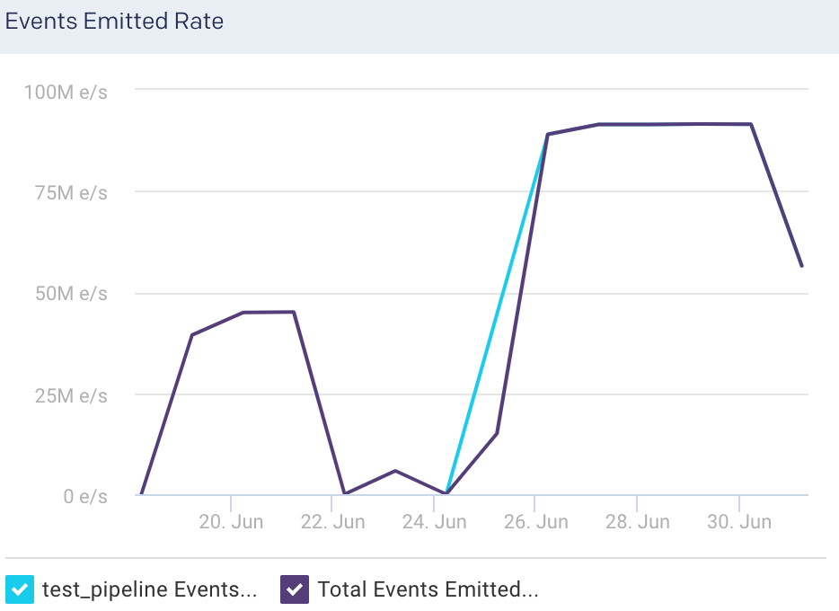Click the Events Emitted Rate panel title
This screenshot has width=839, height=611.
114,22
